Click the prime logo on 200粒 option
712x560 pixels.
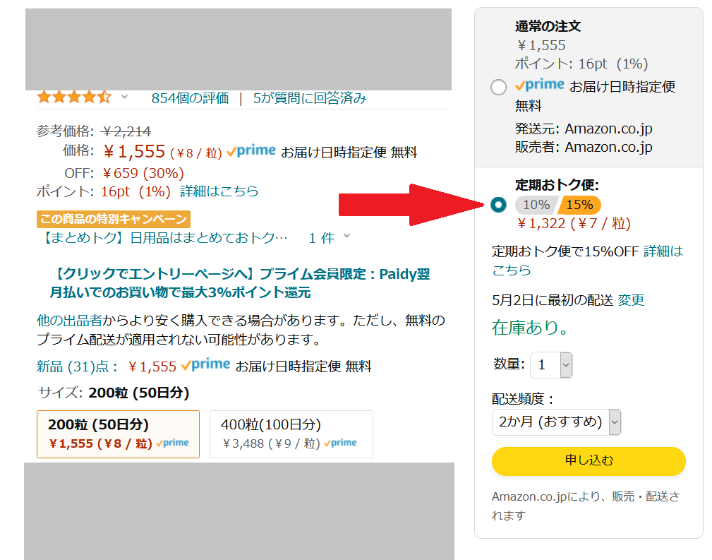point(172,443)
